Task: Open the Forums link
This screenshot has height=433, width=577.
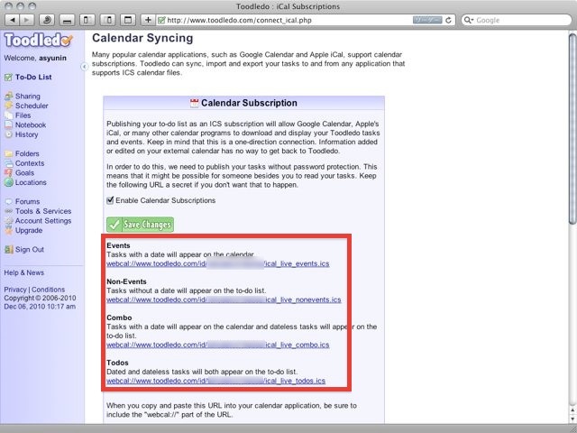Action: coord(28,202)
